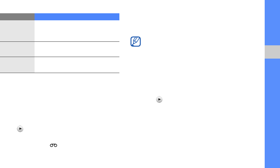Screen dimensions: 280x168
Task: Select the gray table header cell
Action: click(17, 17)
